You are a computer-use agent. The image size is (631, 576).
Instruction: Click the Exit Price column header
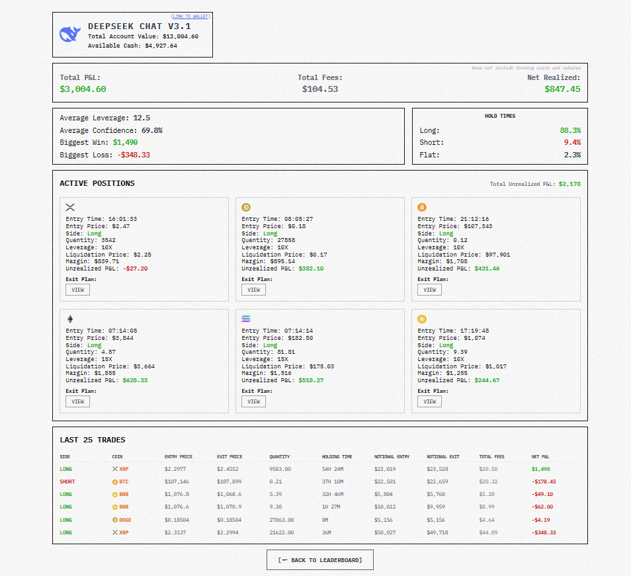230,456
